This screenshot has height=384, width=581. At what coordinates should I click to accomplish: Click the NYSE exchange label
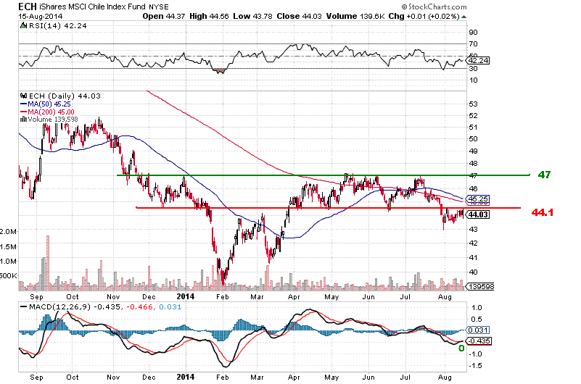[x=159, y=7]
